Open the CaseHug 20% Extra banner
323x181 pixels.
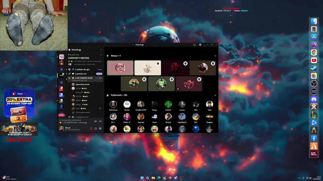(19, 103)
